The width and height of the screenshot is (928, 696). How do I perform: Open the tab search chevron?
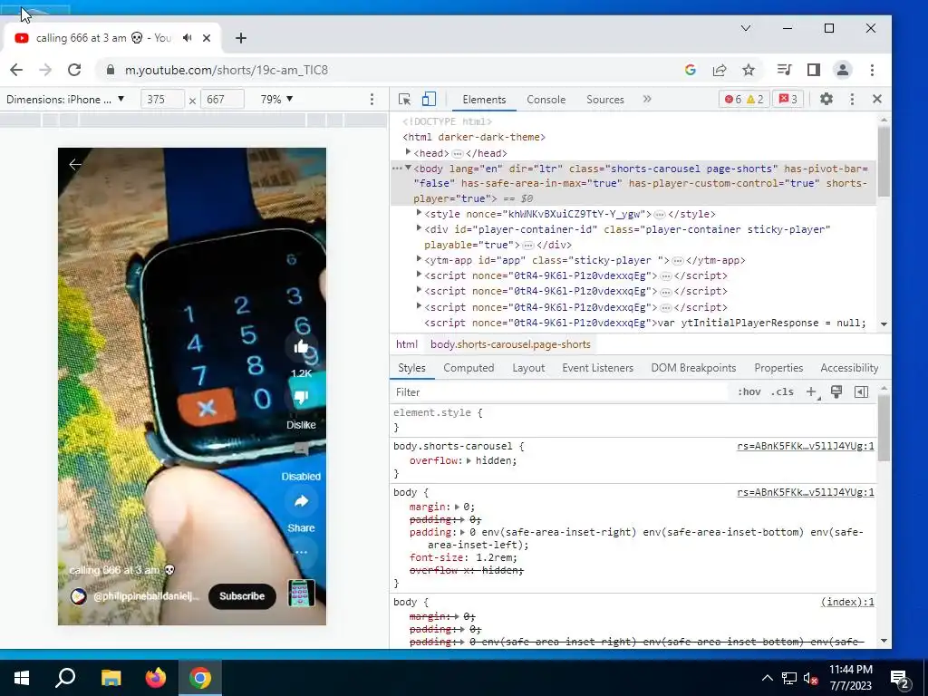coord(746,28)
